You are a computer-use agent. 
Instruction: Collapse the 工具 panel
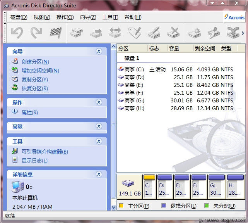(x=99, y=141)
